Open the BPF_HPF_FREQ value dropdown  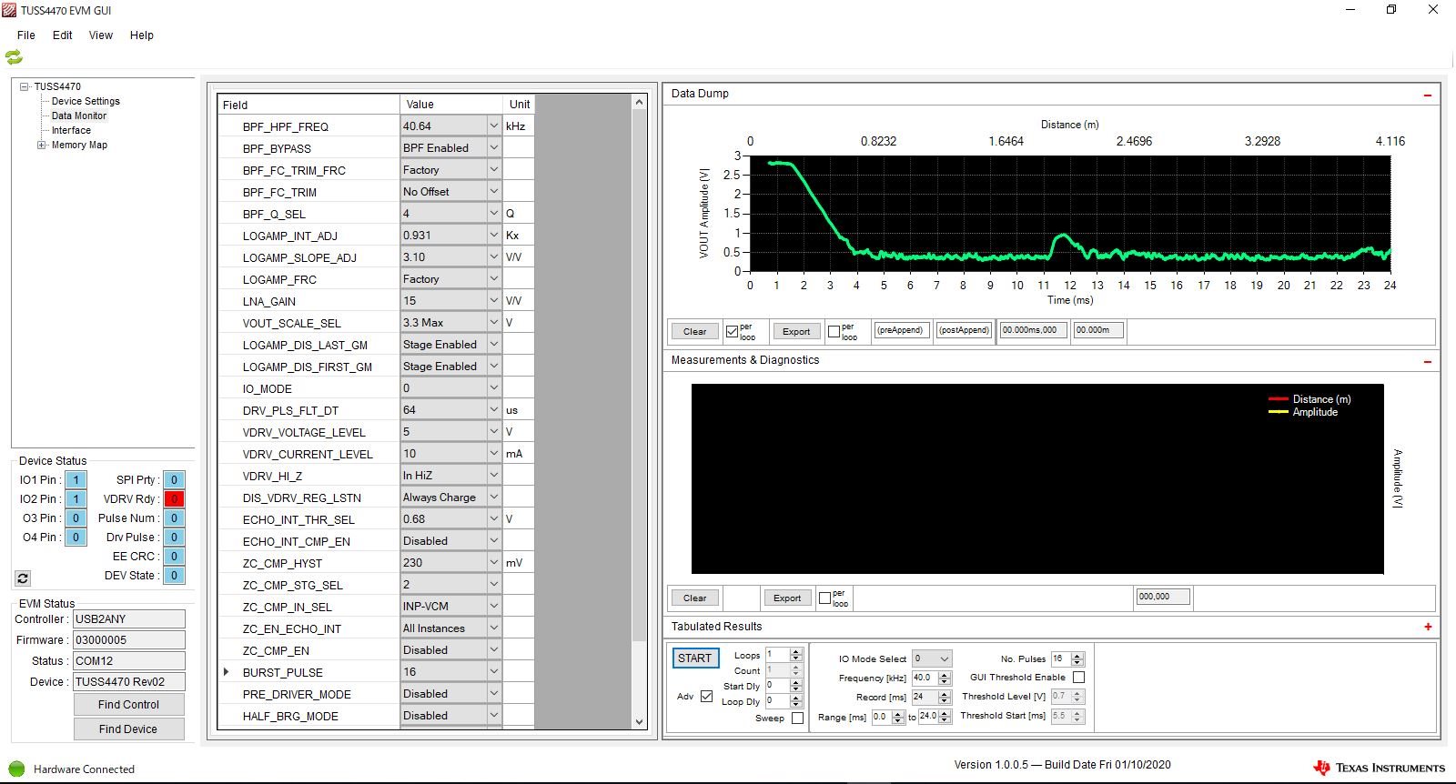coord(494,126)
